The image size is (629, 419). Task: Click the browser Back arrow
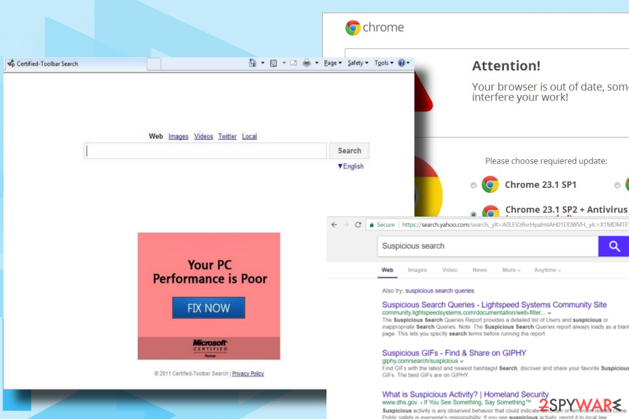coord(334,225)
